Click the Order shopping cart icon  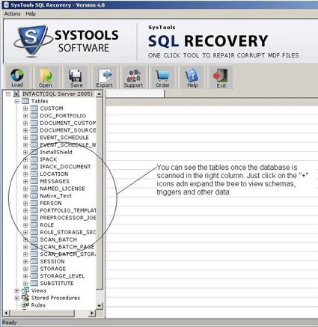click(x=162, y=78)
